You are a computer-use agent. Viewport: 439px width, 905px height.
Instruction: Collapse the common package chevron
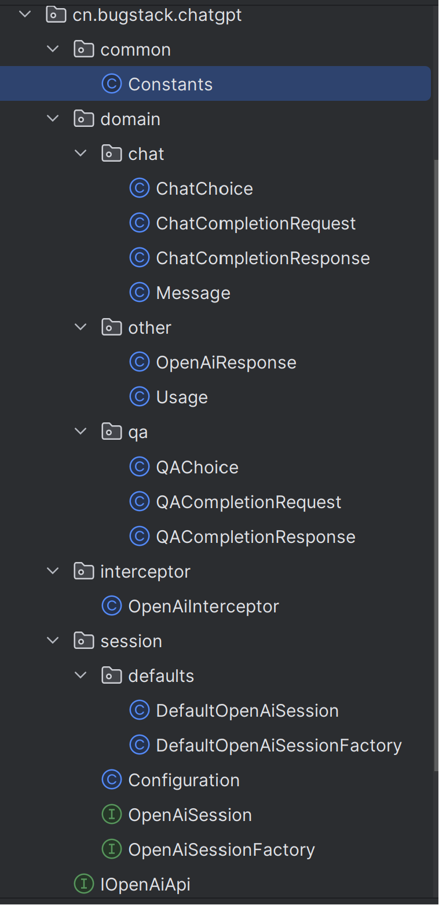point(53,49)
